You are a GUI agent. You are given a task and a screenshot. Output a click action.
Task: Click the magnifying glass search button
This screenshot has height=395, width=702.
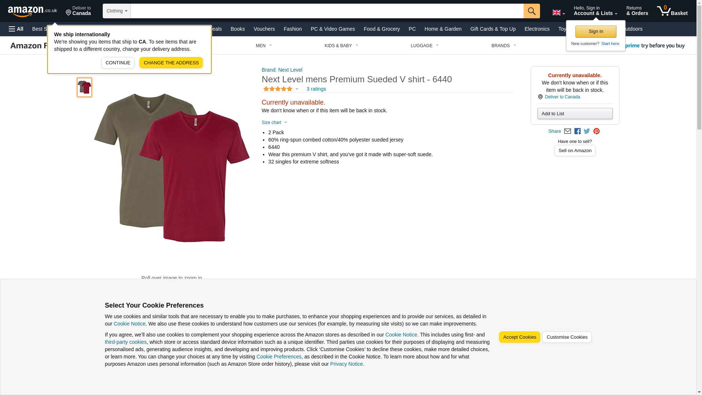tap(531, 11)
